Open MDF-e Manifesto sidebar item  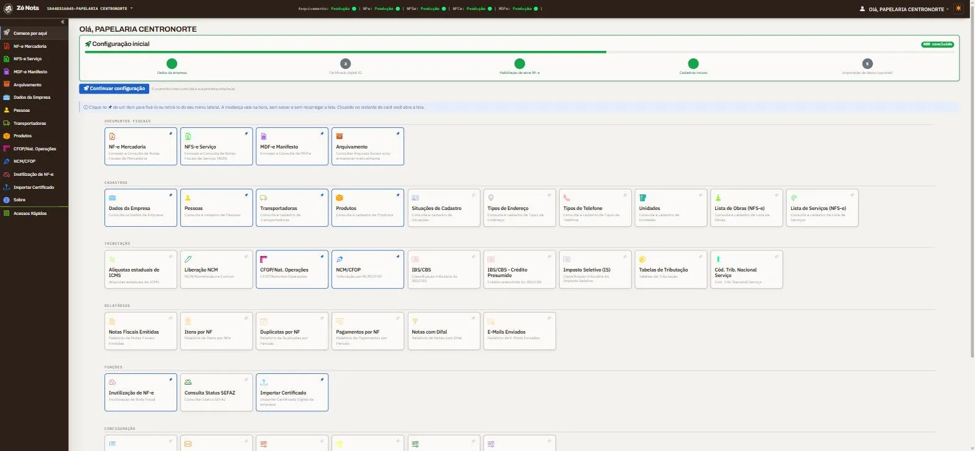[x=34, y=71]
